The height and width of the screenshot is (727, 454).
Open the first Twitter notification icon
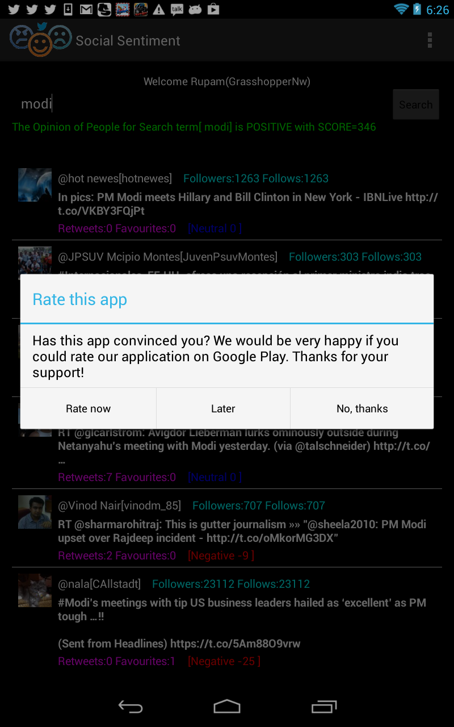click(14, 10)
